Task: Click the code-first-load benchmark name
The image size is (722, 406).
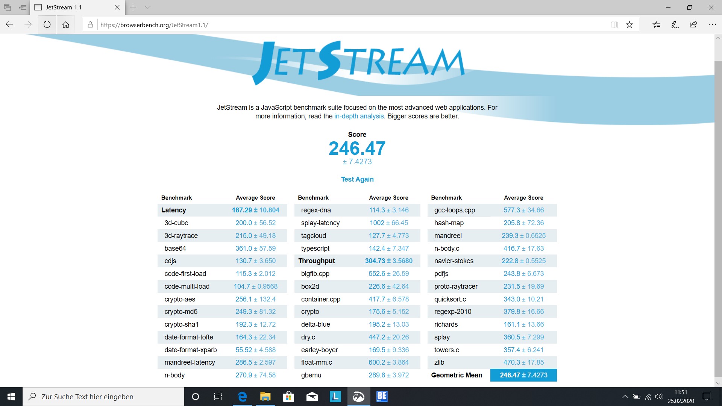Action: (185, 274)
